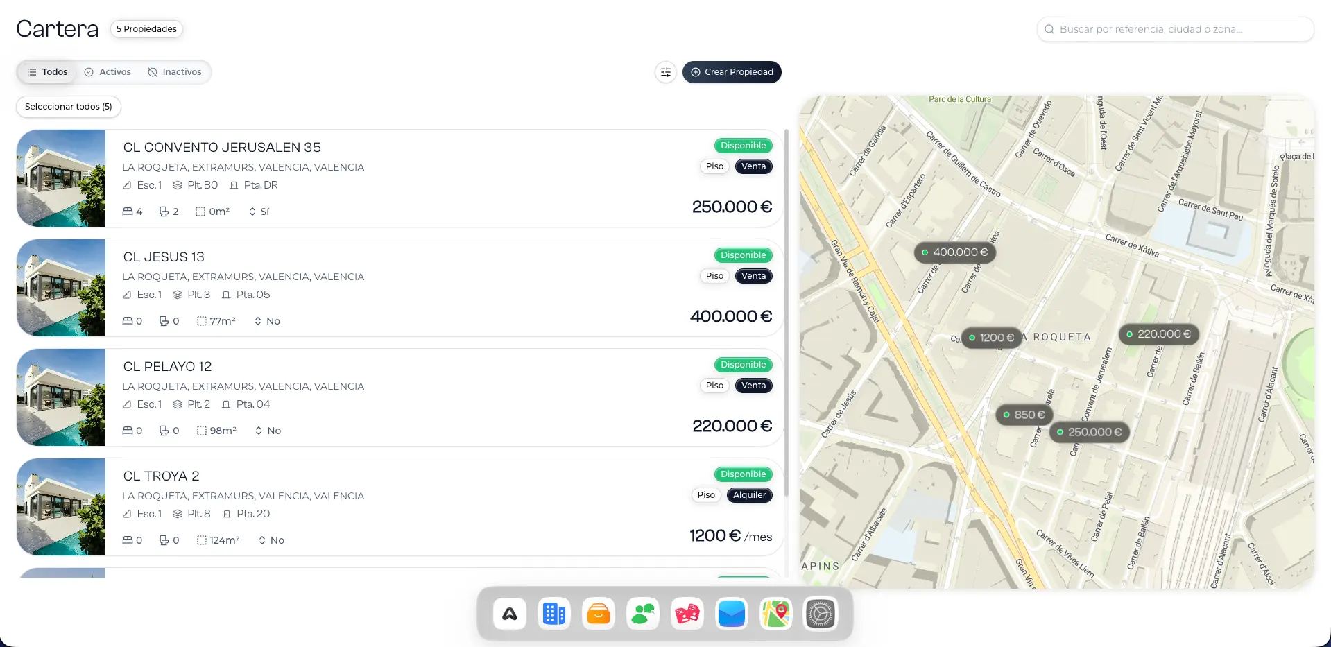The width and height of the screenshot is (1331, 647).
Task: Open the maps app in dock
Action: pos(775,614)
